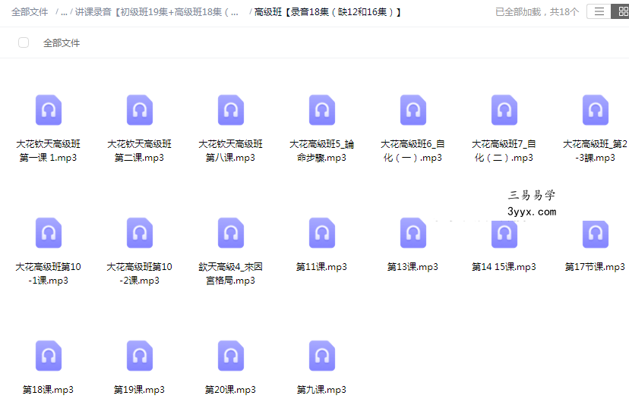Open the 大花高级班第10-2课.mp3 audio icon
The height and width of the screenshot is (405, 629).
140,233
